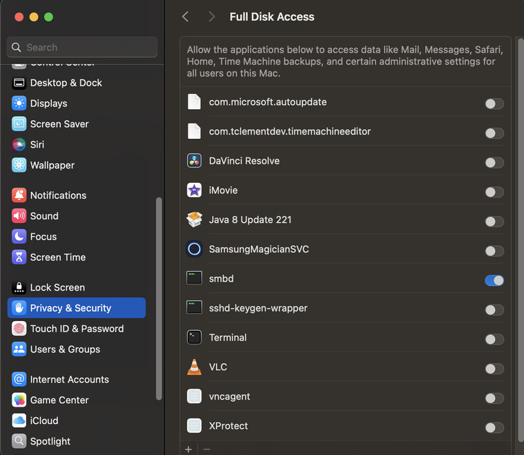This screenshot has height=455, width=524.
Task: Click the SamsungMagicianSVC circle icon
Action: click(194, 249)
